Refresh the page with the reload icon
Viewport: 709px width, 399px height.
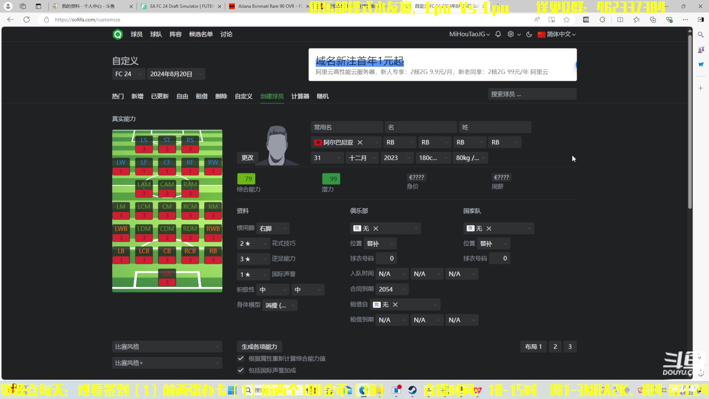(27, 20)
